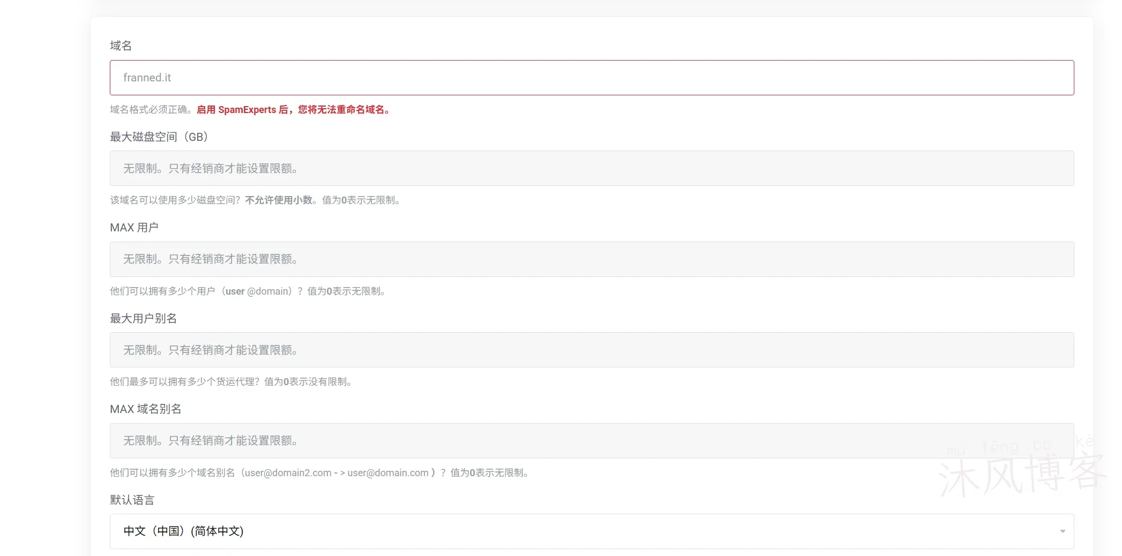Click the MAX 域名别名 label
The image size is (1122, 556).
click(x=146, y=409)
